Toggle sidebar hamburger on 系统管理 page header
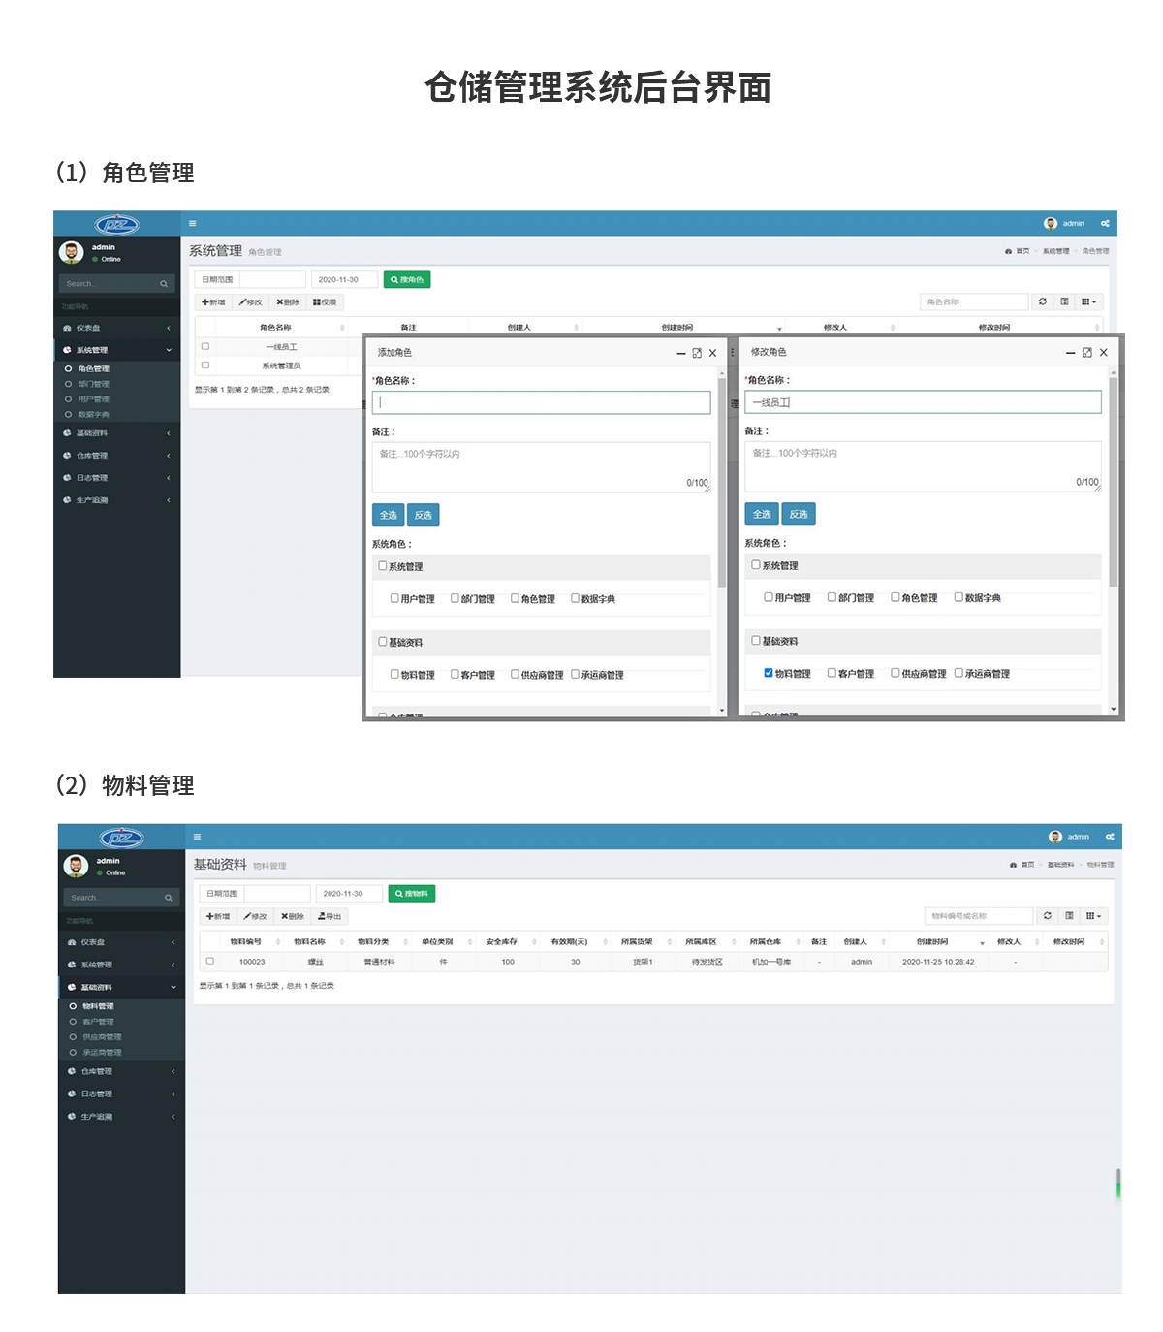The width and height of the screenshot is (1163, 1332). click(x=192, y=223)
